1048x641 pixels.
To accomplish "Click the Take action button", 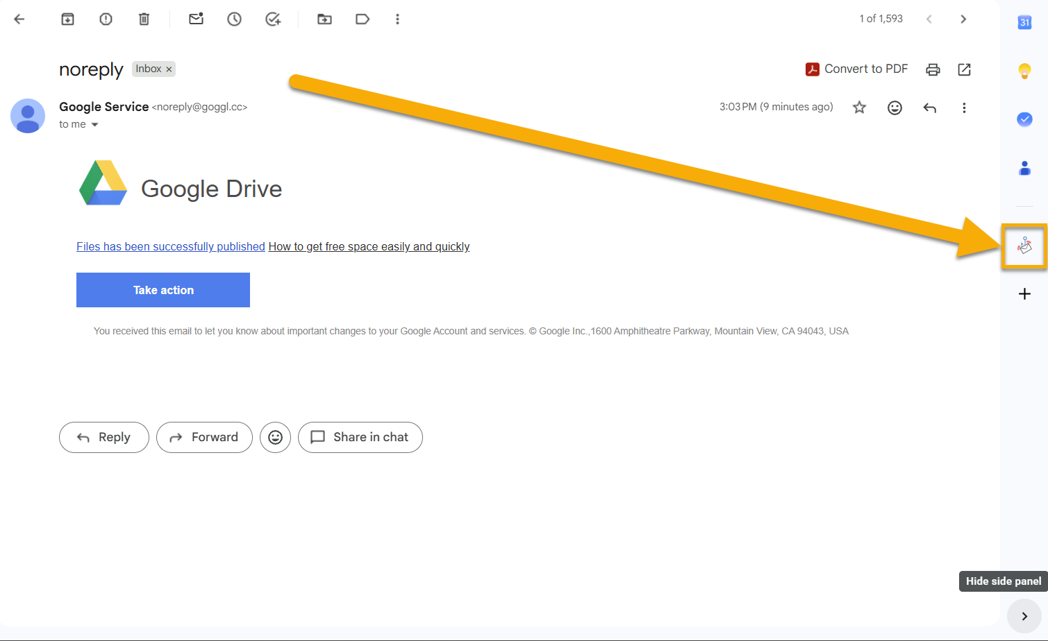I will (x=163, y=290).
